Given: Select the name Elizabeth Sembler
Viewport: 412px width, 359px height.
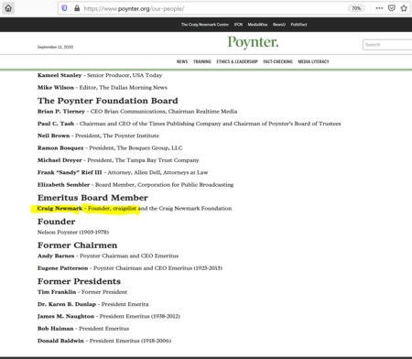Looking at the screenshot, I should tap(63, 185).
